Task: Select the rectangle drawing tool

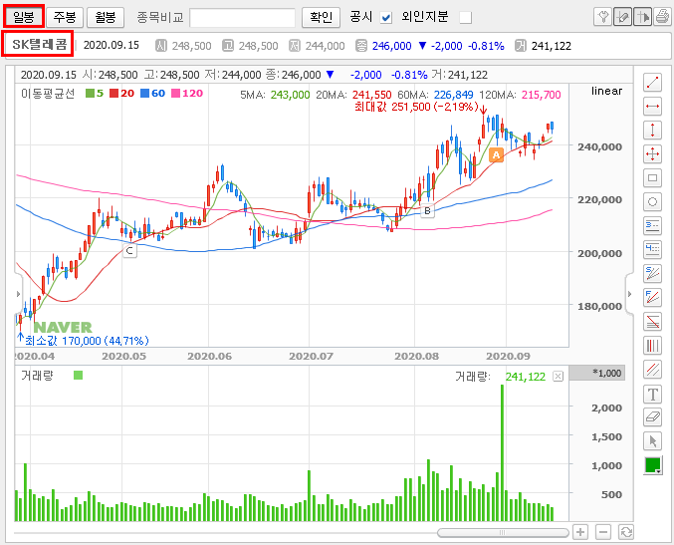Action: coord(652,177)
